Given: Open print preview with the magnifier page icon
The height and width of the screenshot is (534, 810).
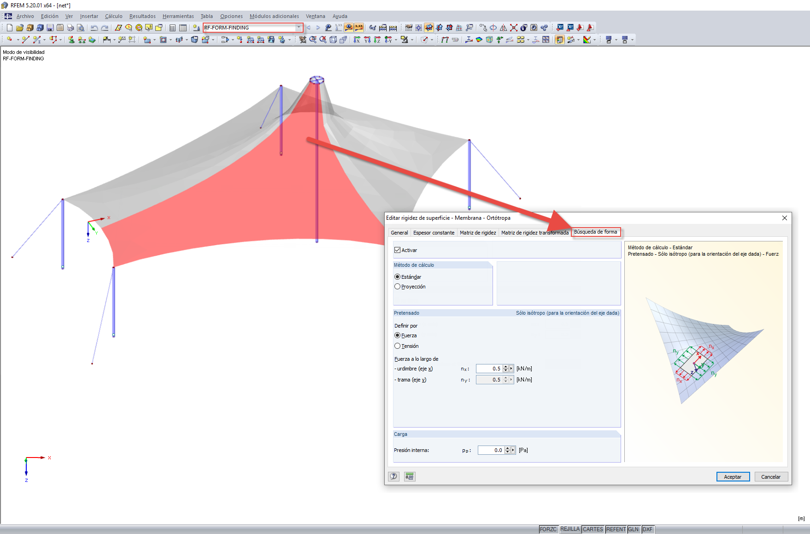Looking at the screenshot, I should 80,28.
